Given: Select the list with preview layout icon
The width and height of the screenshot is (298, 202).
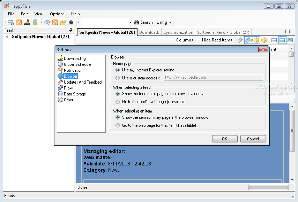Looking at the screenshot, I should (282, 40).
